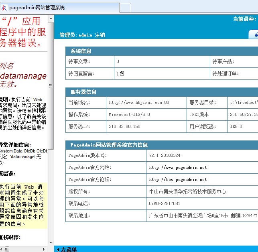This screenshot has height=252, width=258.
Task: Click the domain value http://www.hbjirui.com:80
Action: [139, 102]
